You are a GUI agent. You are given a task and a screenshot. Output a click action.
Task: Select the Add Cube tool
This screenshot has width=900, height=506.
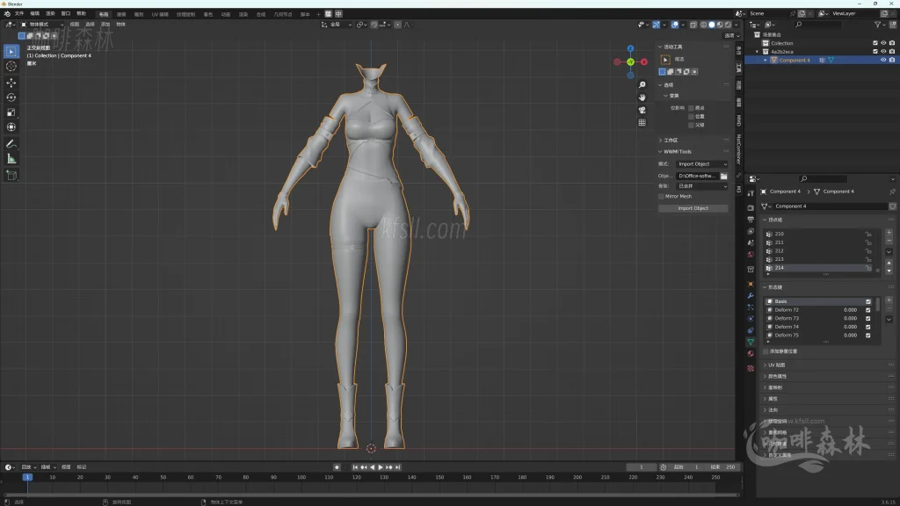click(11, 176)
